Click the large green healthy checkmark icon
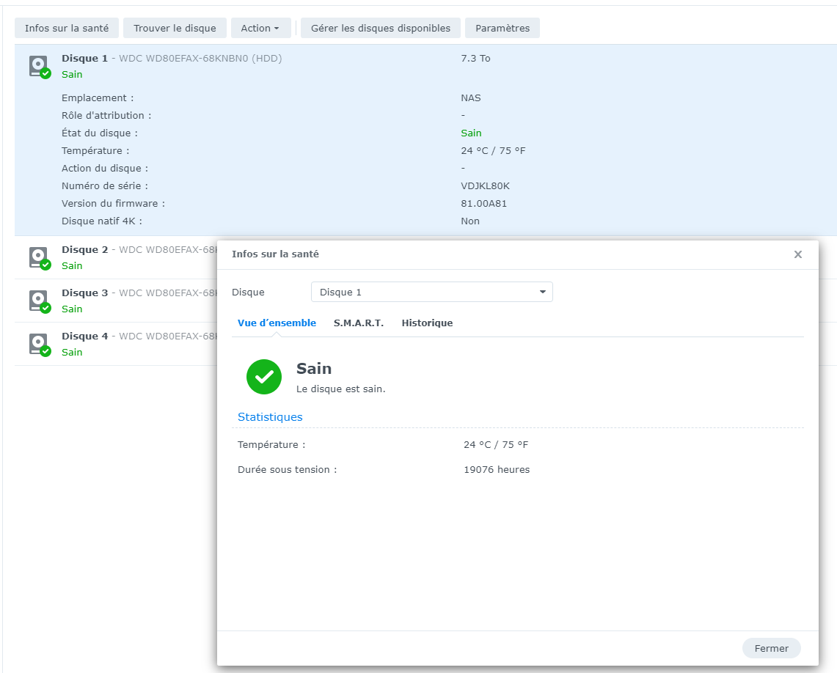 (x=263, y=377)
